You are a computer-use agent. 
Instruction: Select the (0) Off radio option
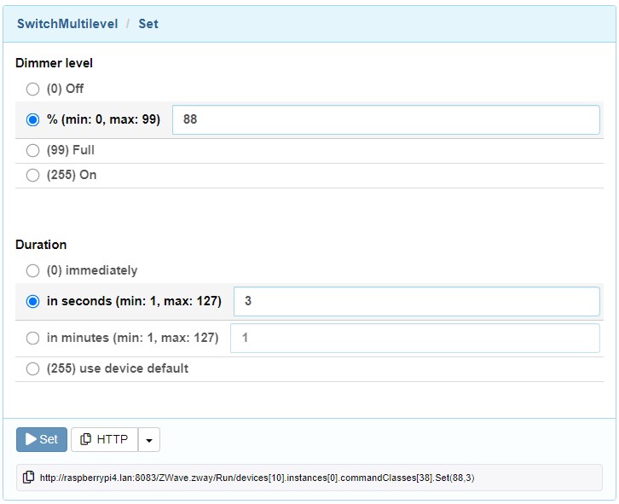click(32, 89)
